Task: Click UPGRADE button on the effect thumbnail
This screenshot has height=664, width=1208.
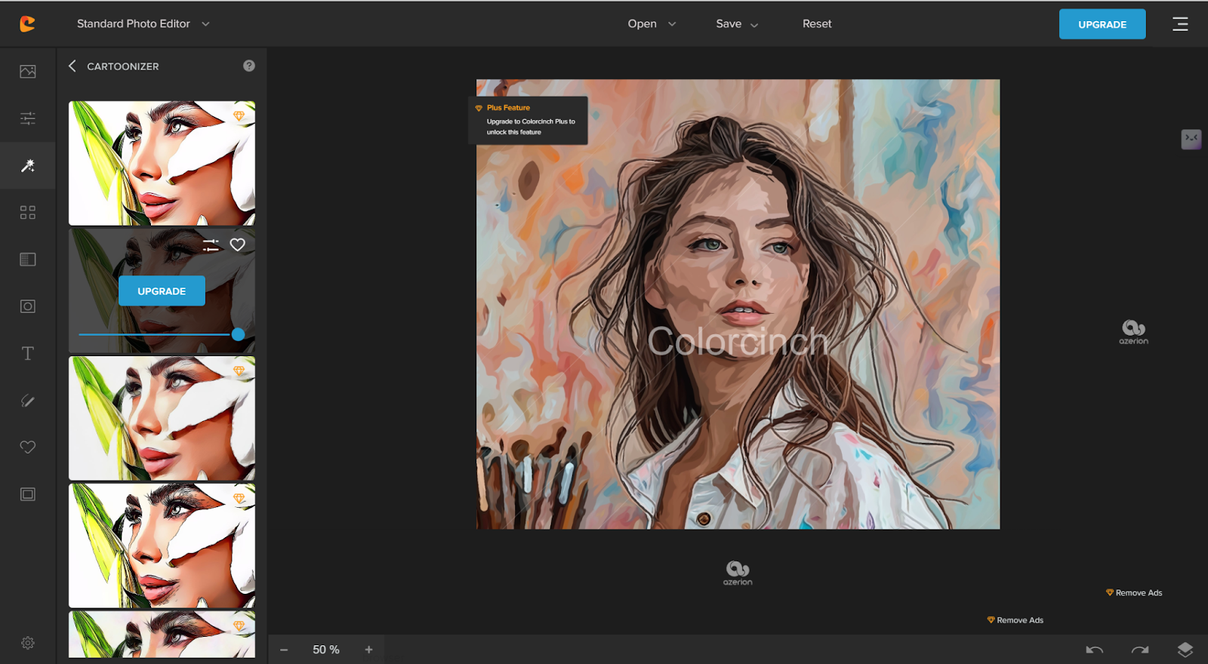Action: pyautogui.click(x=162, y=291)
